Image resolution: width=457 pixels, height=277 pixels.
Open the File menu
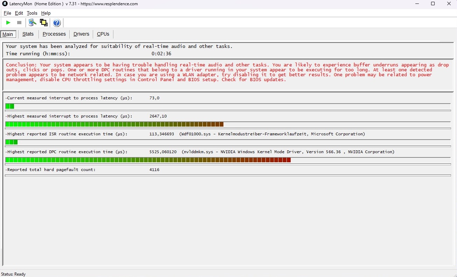pyautogui.click(x=7, y=13)
